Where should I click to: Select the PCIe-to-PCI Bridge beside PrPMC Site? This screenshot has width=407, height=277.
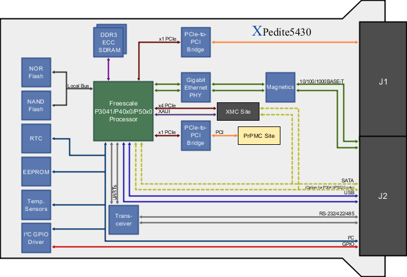[x=196, y=135]
